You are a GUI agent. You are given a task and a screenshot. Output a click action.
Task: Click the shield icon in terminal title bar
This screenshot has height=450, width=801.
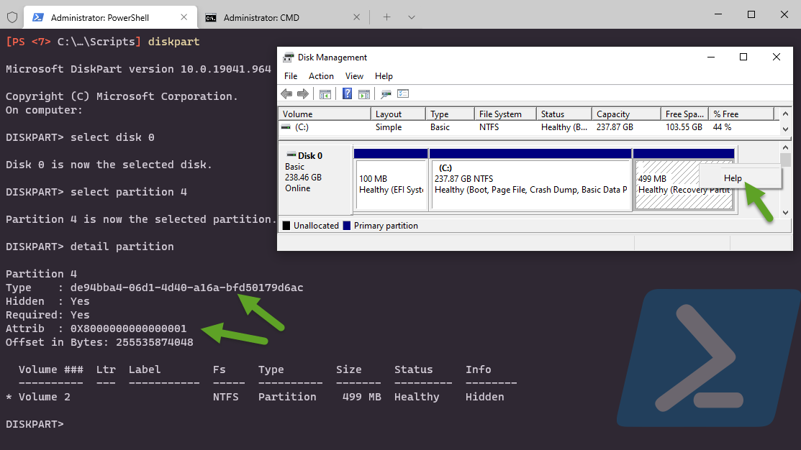click(x=12, y=18)
